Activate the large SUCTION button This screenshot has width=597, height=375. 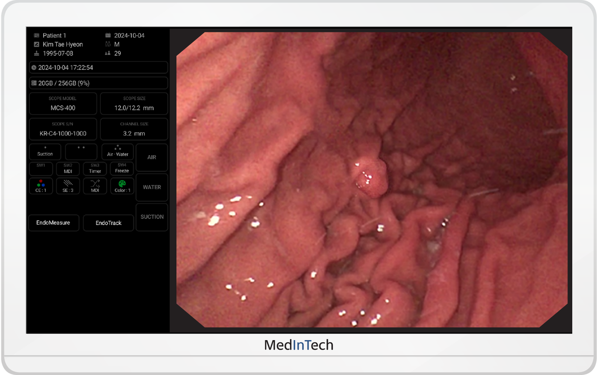pos(152,217)
